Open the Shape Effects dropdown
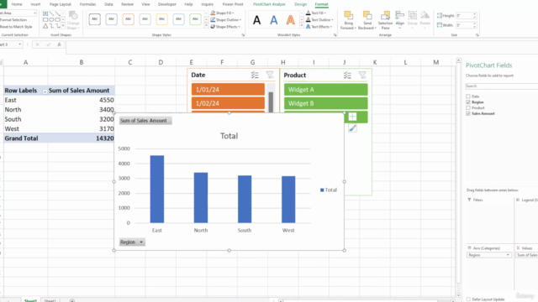 coord(225,27)
